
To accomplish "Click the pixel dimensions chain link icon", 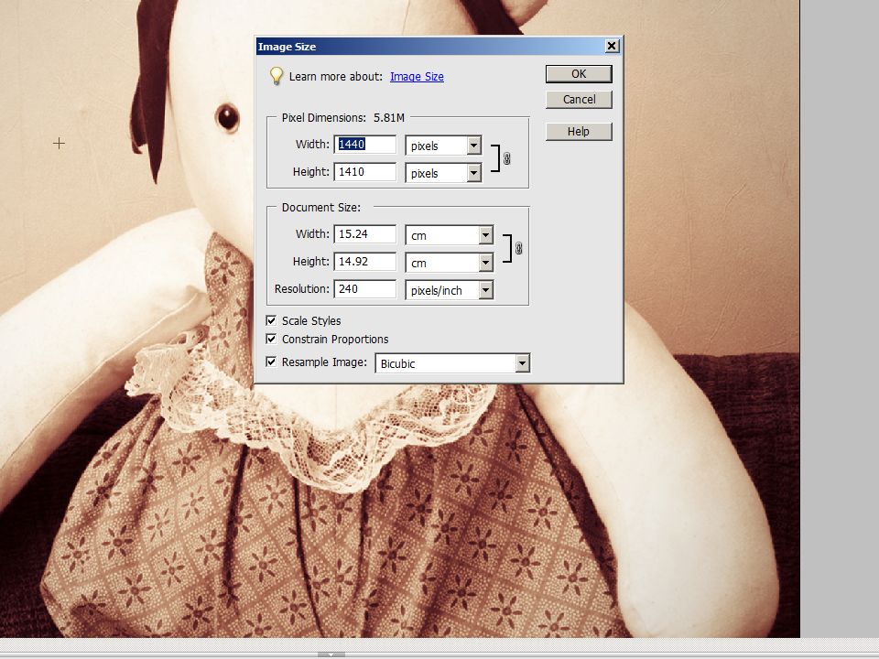I will 506,158.
